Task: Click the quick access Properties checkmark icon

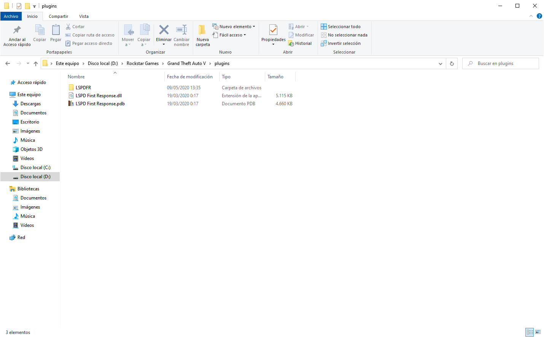Action: [x=19, y=6]
